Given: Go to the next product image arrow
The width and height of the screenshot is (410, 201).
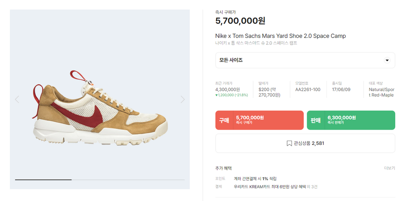Looking at the screenshot, I should pos(183,99).
